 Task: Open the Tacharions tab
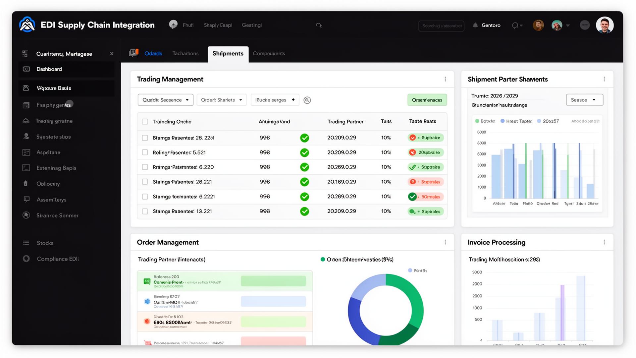[x=185, y=53]
